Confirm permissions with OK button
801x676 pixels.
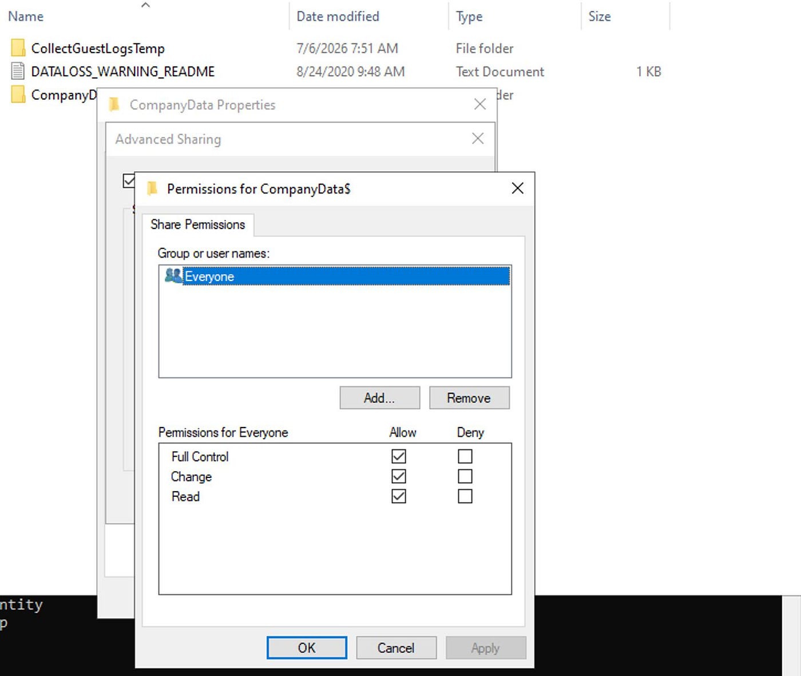[307, 648]
